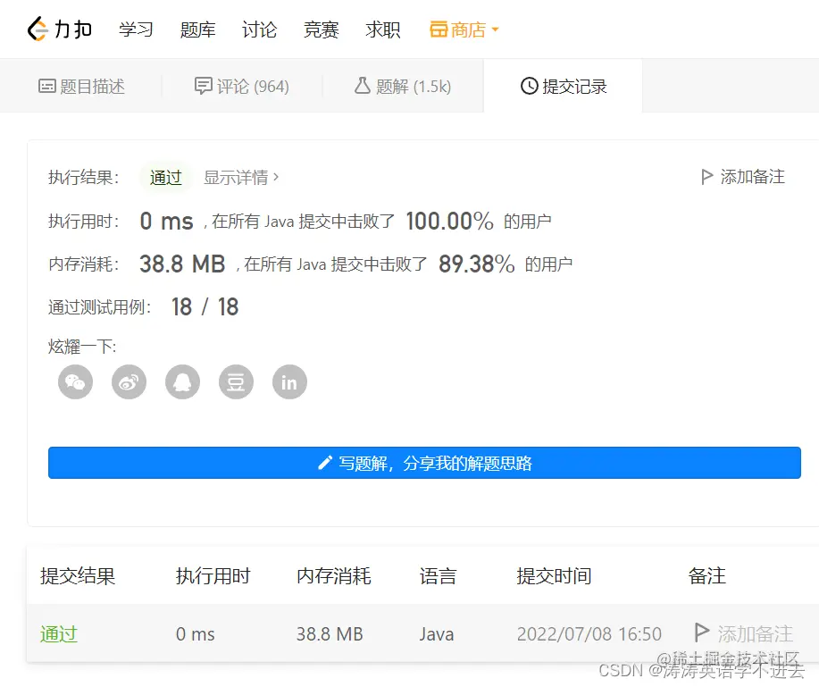Switch to the 评论 (964) tab

point(242,86)
